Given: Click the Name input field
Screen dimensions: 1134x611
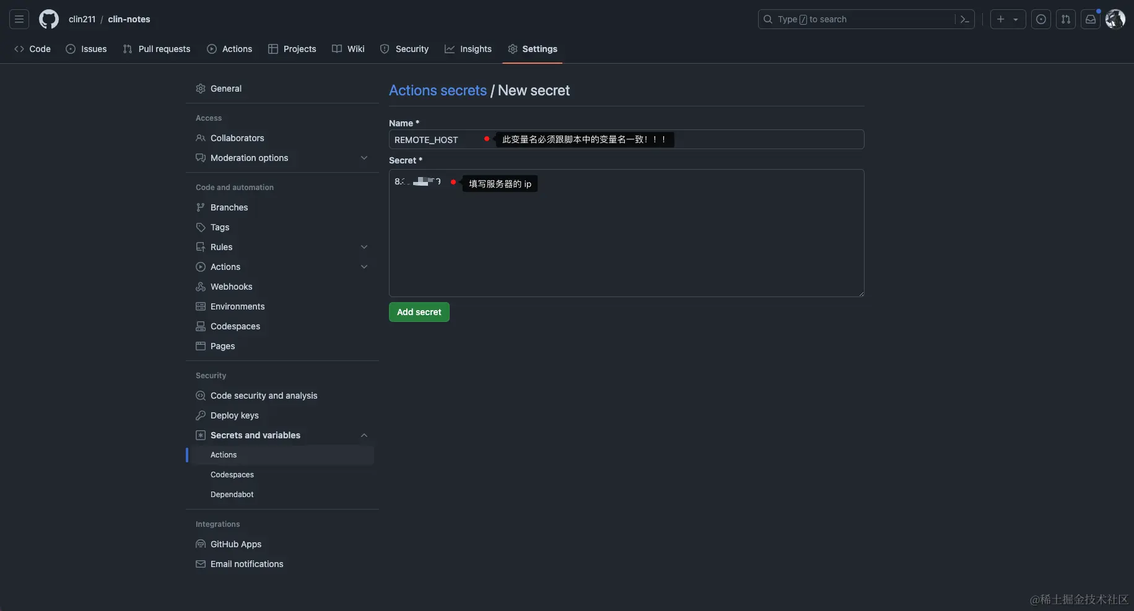Looking at the screenshot, I should [626, 139].
